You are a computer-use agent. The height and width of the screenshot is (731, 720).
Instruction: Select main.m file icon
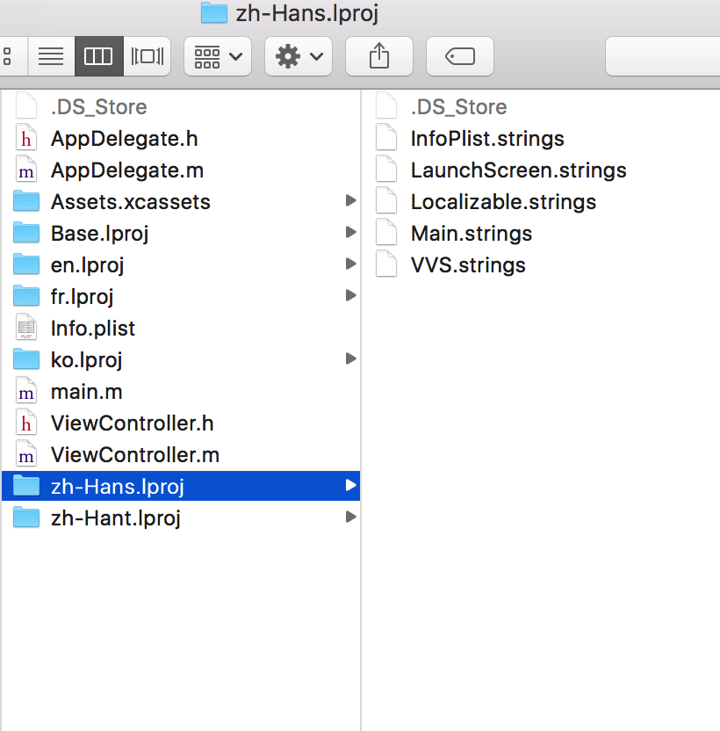click(26, 391)
